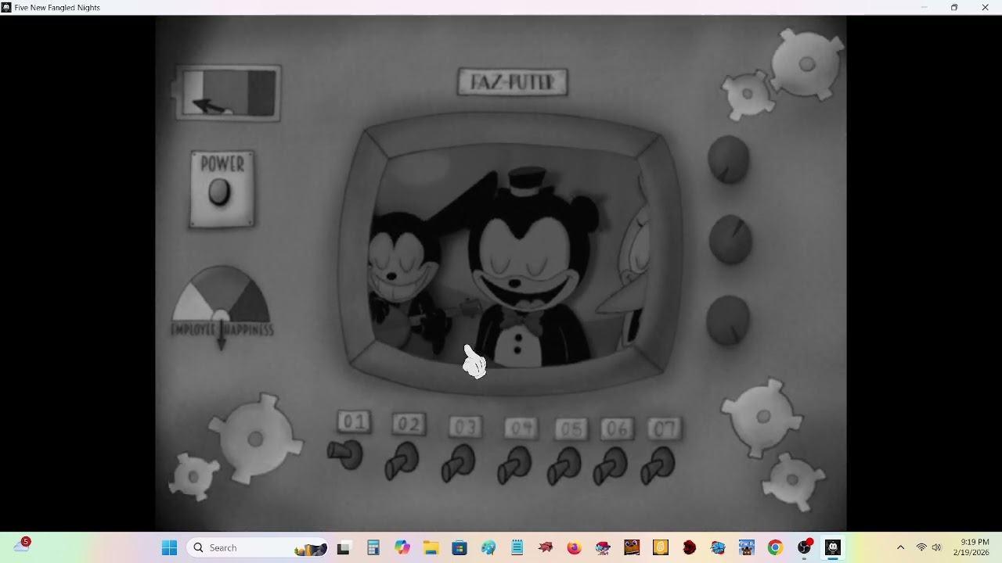Click the taskbar Search box
The width and height of the screenshot is (1002, 563).
258,547
